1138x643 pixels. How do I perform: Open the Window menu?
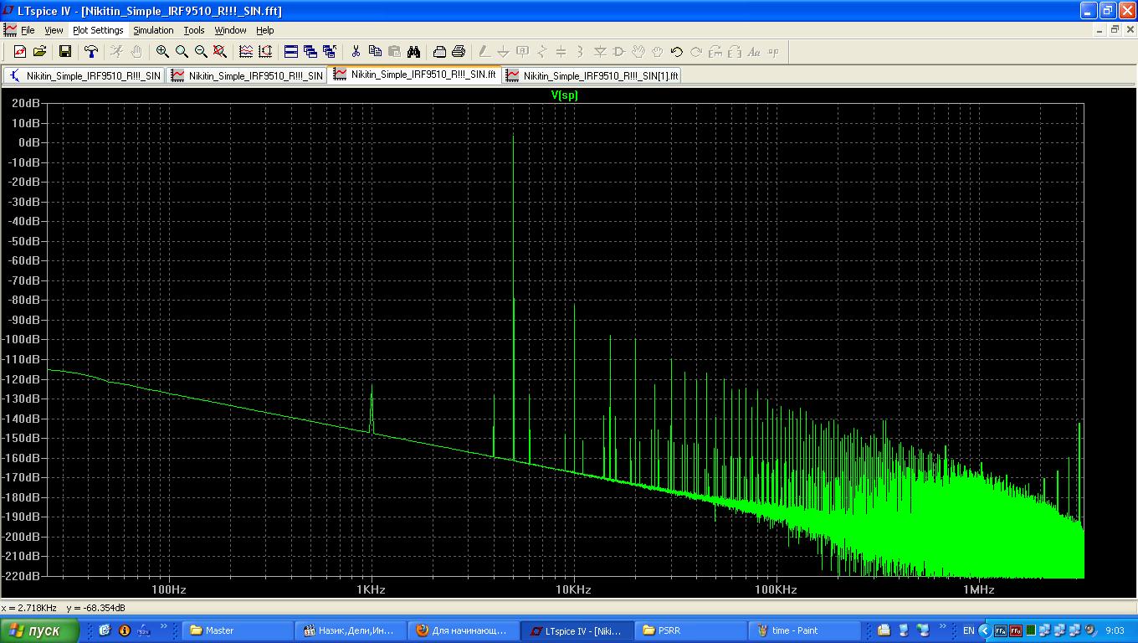(x=230, y=30)
